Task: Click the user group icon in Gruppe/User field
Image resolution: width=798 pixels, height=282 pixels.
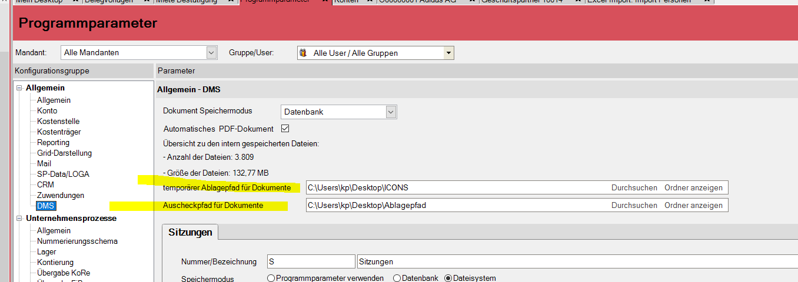Action: [304, 53]
